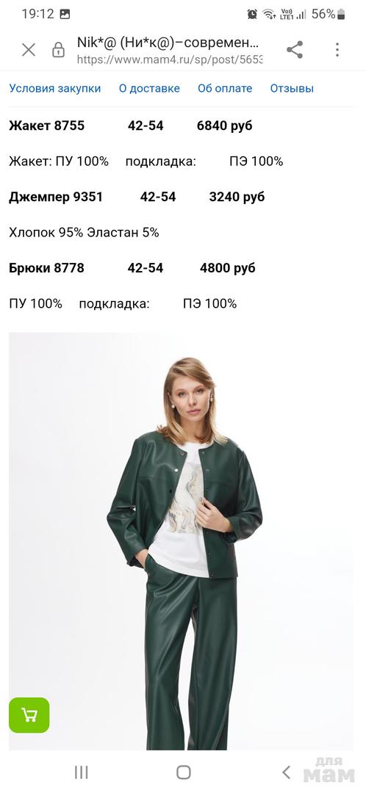Go to Отзывы tab
The height and width of the screenshot is (793, 366).
tap(292, 89)
